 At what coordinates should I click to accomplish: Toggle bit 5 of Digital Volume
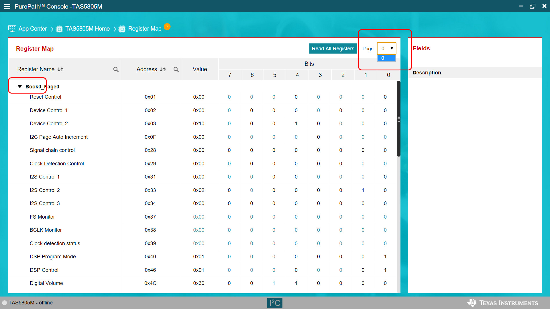coord(274,283)
